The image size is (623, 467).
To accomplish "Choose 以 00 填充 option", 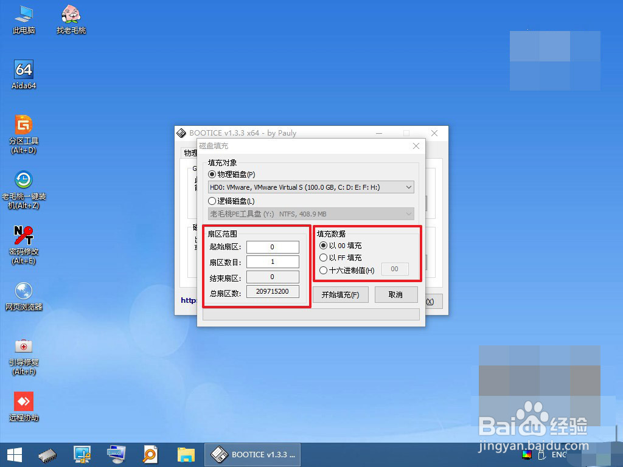I will click(x=341, y=246).
